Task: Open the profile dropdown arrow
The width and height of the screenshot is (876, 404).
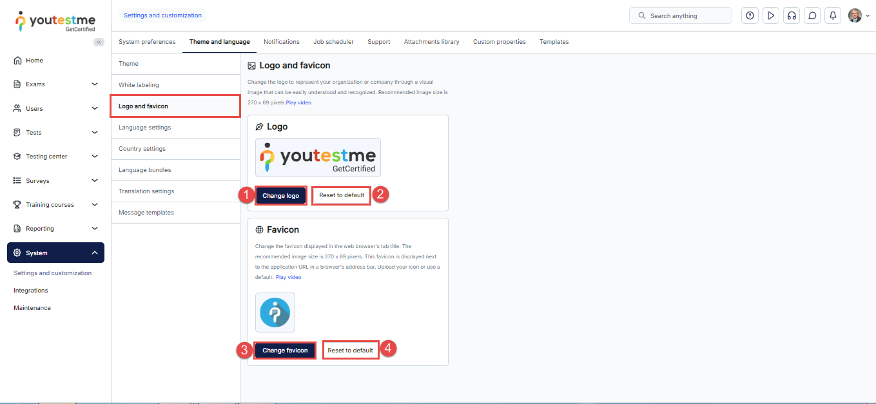Action: coord(868,16)
